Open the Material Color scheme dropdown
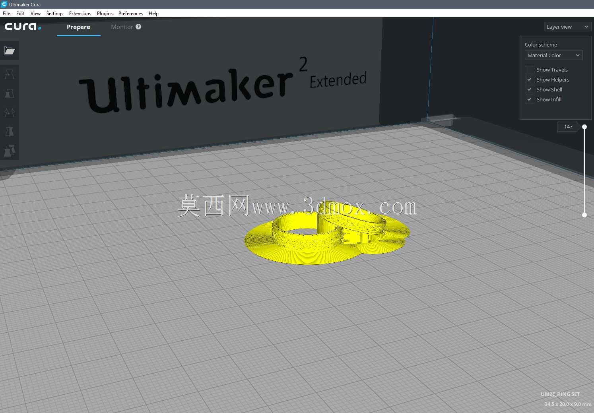 tap(553, 55)
